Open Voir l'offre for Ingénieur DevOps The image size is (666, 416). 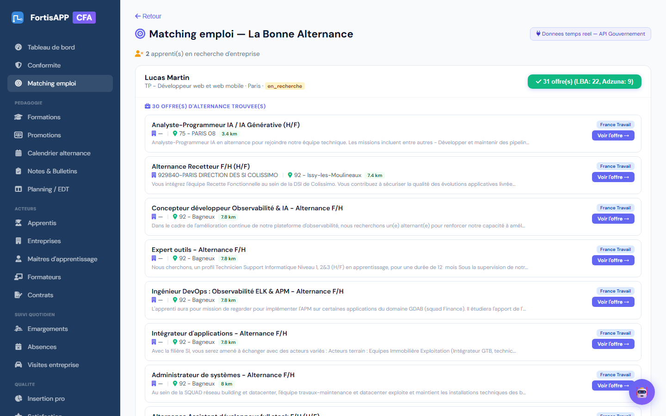(x=613, y=302)
